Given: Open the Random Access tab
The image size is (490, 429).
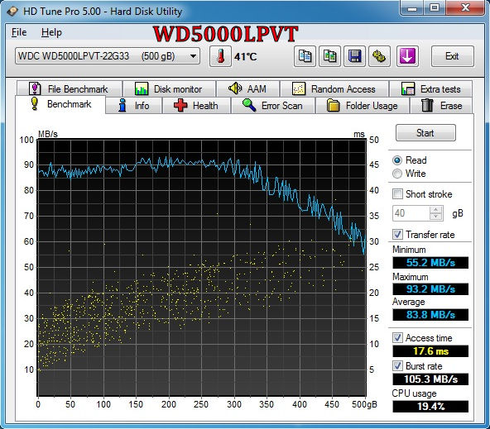Looking at the screenshot, I should click(x=334, y=89).
